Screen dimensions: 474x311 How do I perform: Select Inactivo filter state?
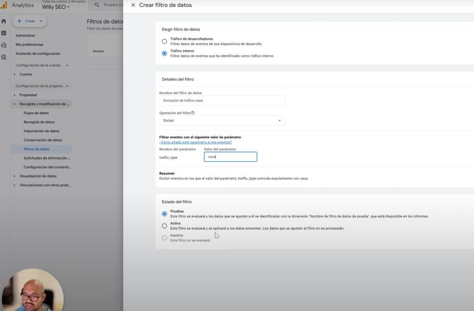164,238
